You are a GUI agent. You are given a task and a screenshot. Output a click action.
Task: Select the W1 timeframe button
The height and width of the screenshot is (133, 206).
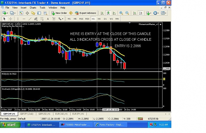pyautogui.click(x=111, y=19)
